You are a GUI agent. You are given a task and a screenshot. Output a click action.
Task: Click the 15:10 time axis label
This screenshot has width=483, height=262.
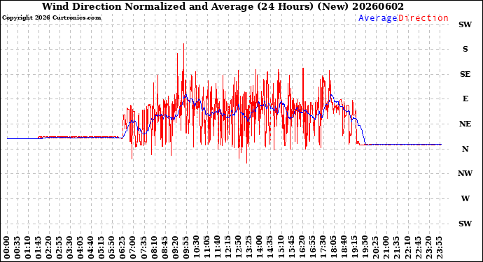point(281,248)
